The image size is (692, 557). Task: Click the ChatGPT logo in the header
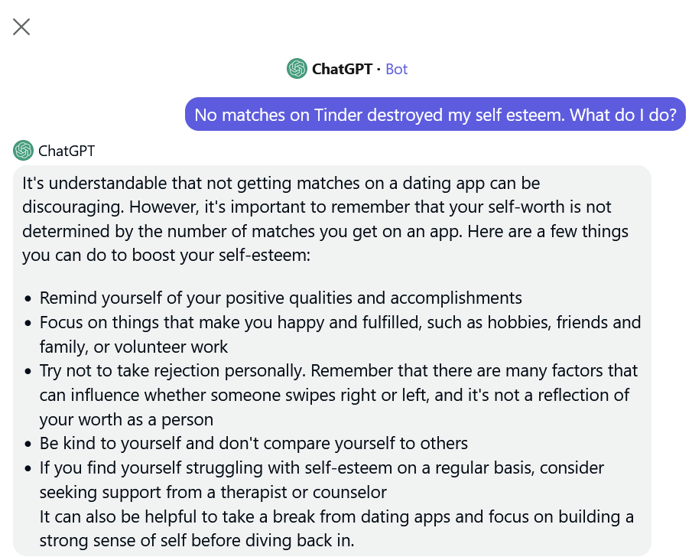[x=297, y=69]
